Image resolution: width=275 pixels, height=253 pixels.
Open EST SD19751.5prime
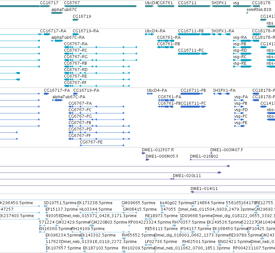[x=60, y=203]
